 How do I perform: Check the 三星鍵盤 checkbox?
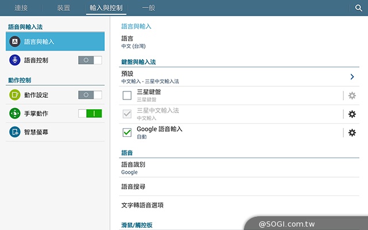click(127, 95)
